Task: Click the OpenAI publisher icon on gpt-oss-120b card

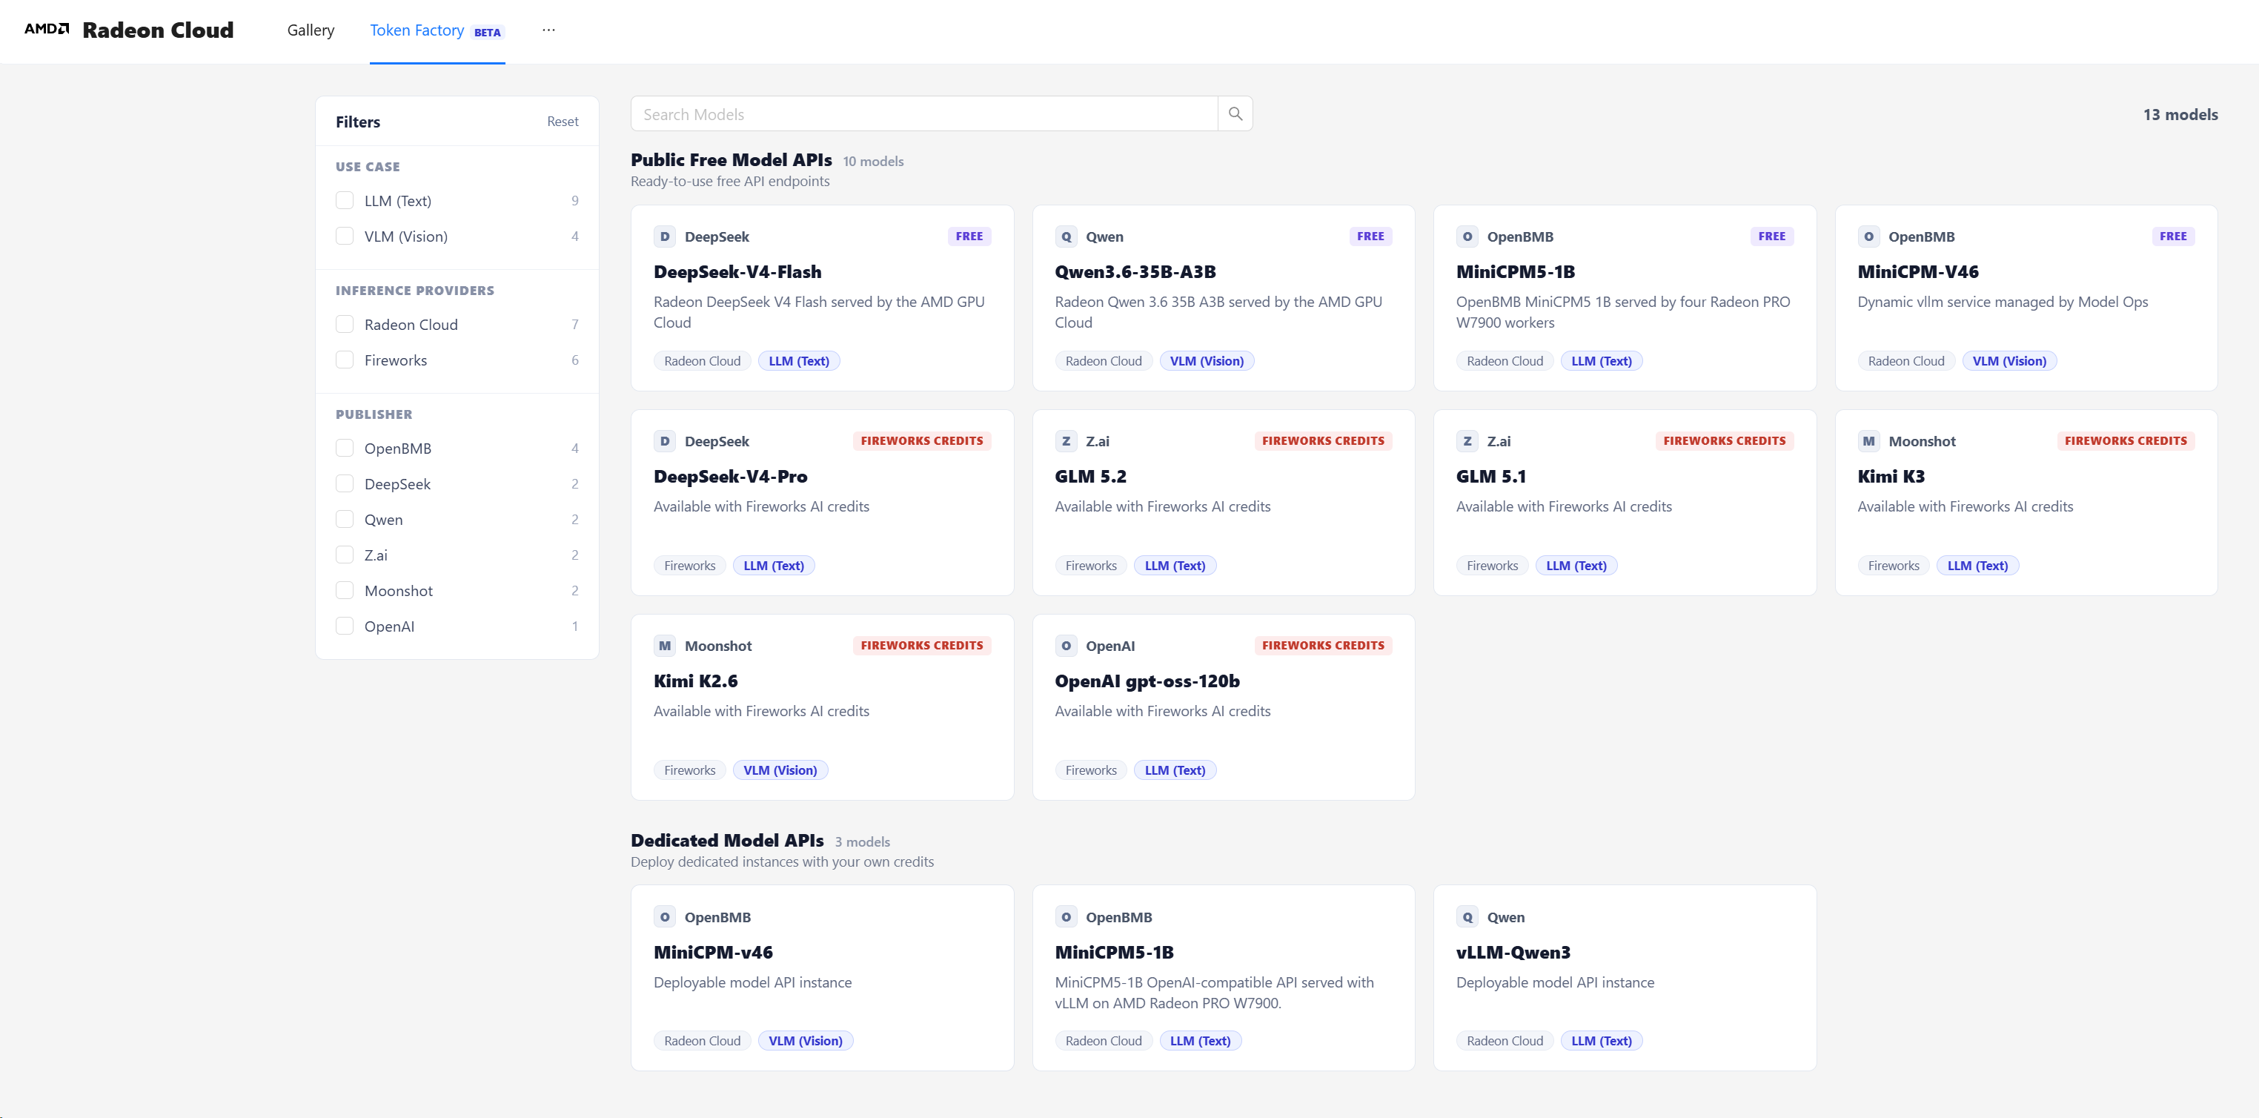Action: [x=1066, y=645]
